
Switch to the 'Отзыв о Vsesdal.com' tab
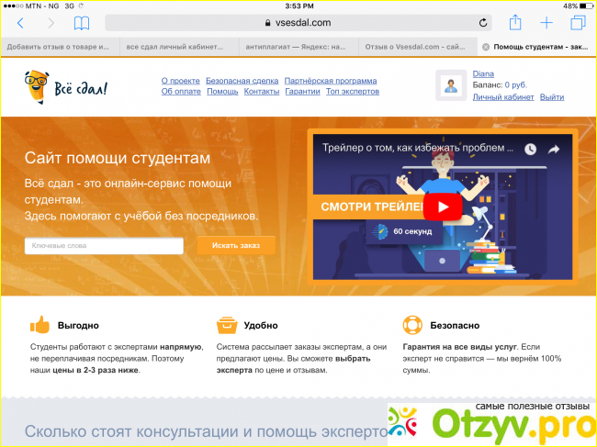click(x=416, y=46)
